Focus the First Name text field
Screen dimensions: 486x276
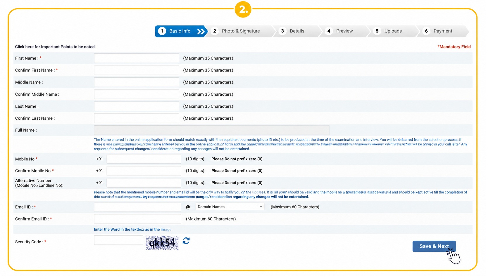[137, 58]
